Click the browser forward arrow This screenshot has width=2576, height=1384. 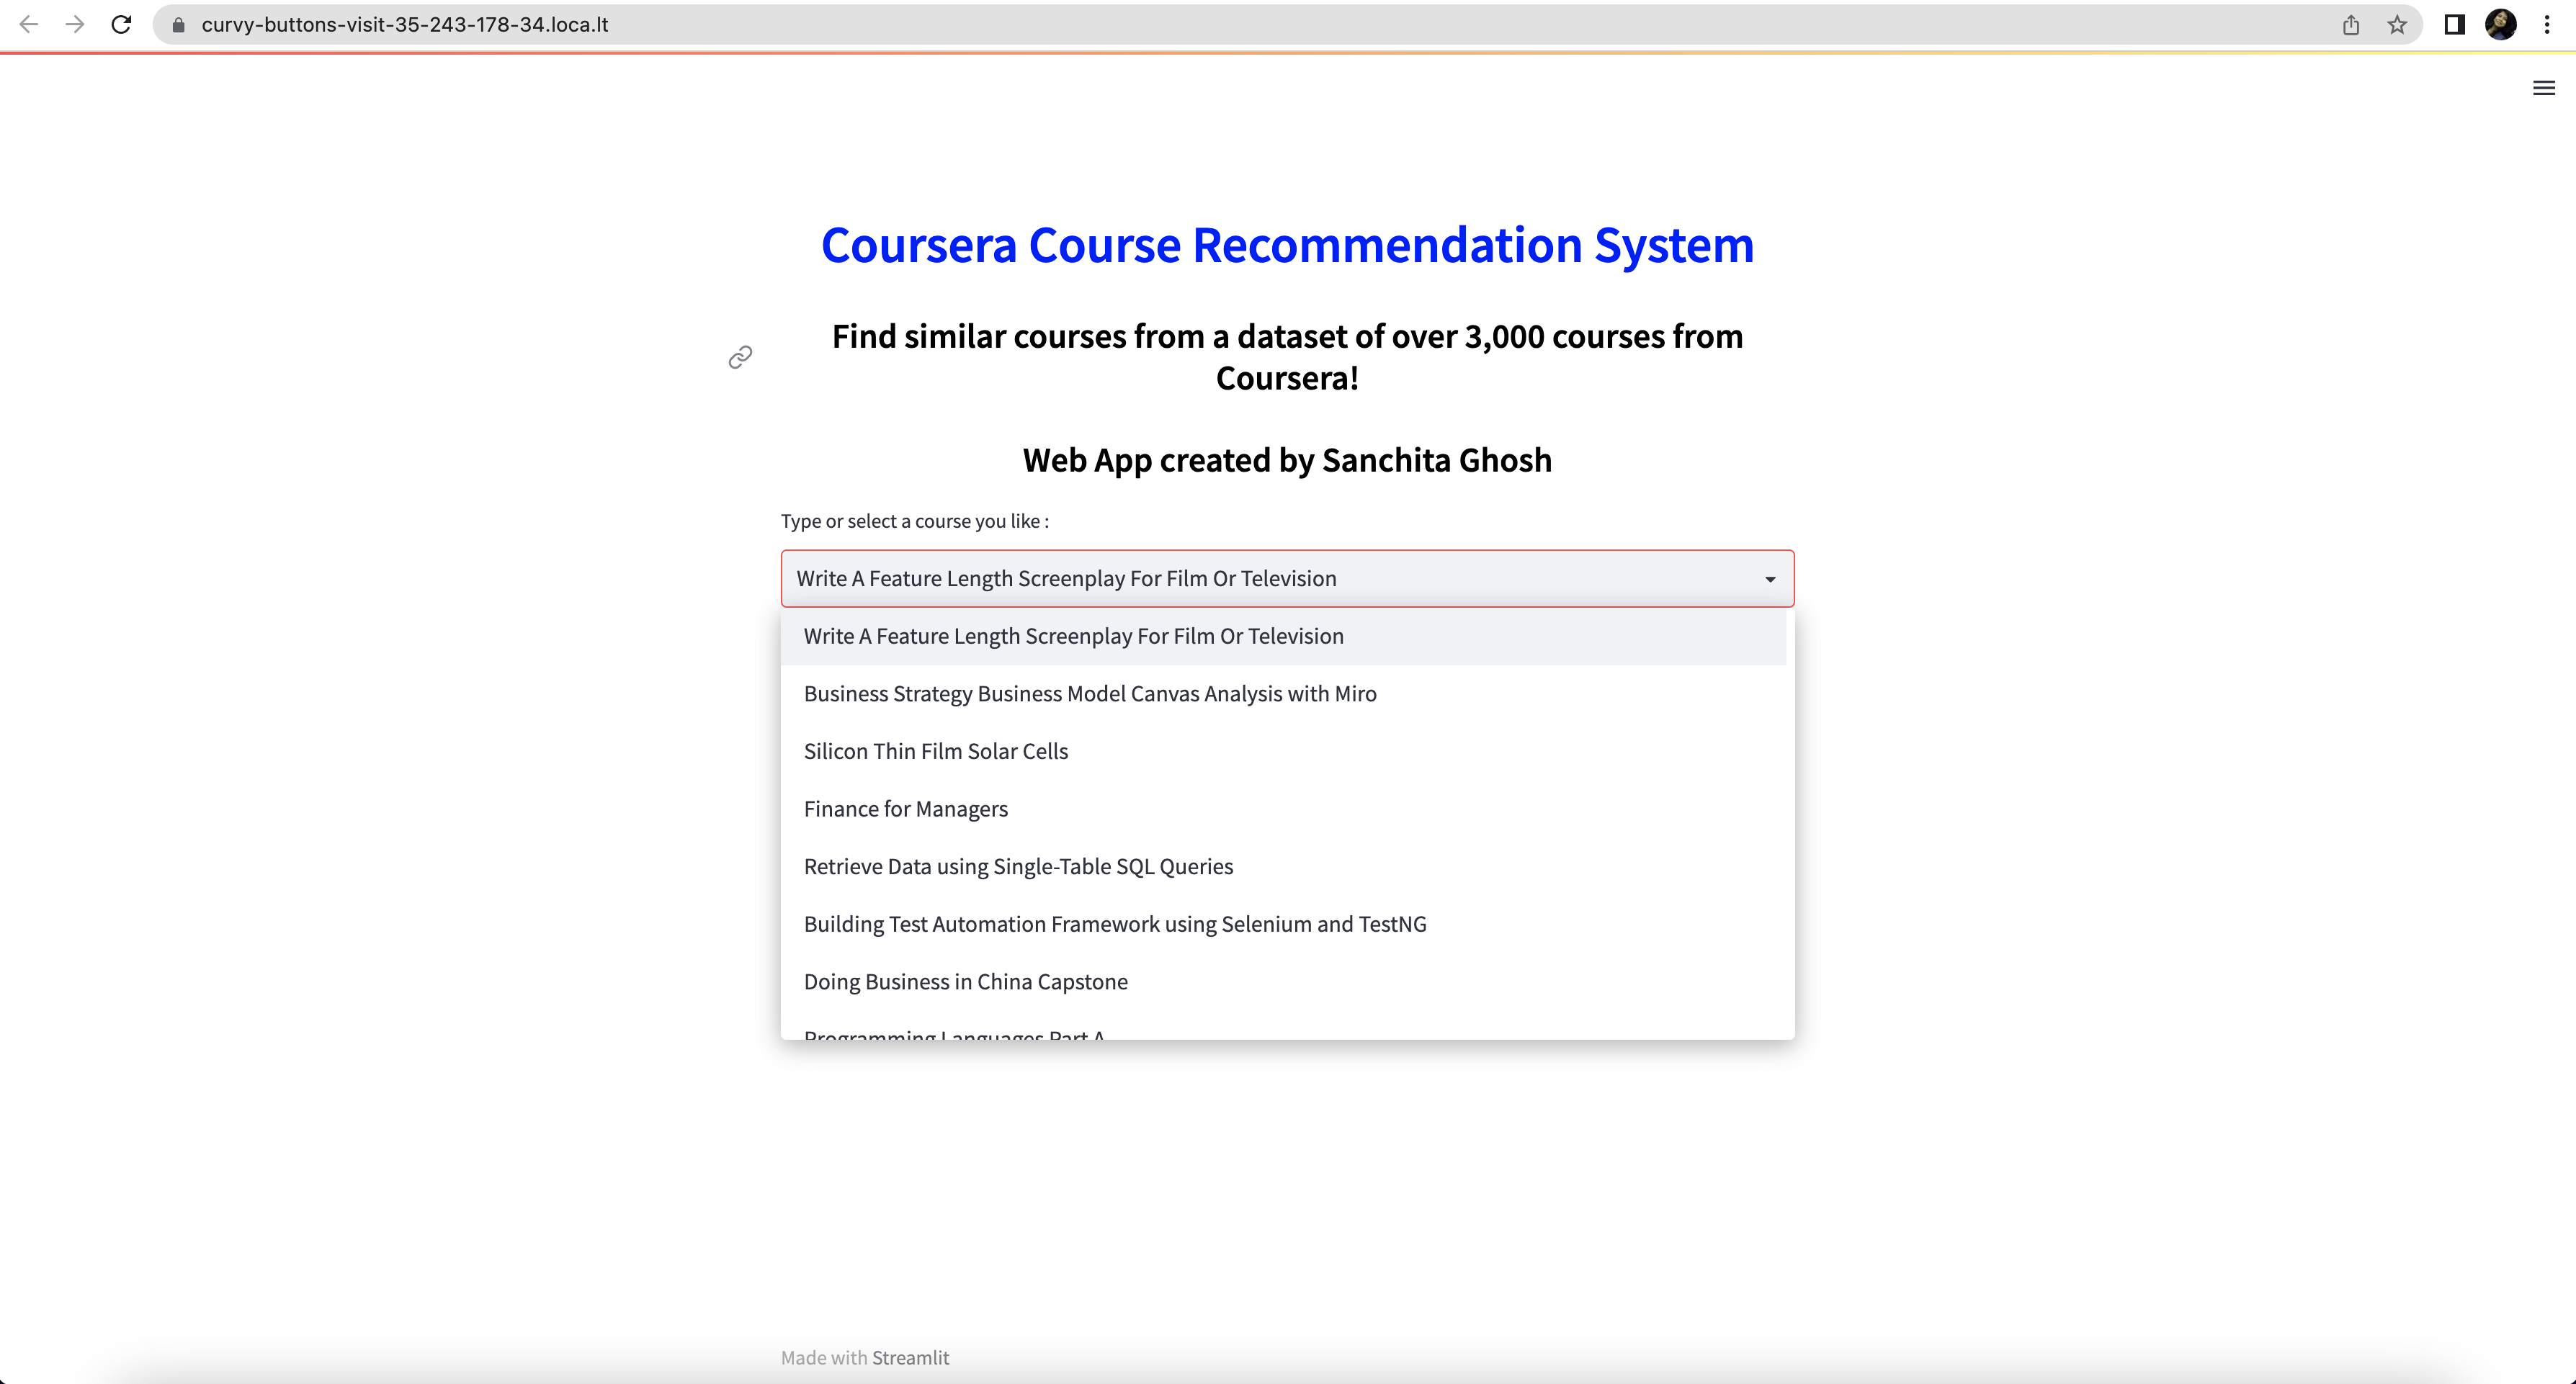[75, 25]
